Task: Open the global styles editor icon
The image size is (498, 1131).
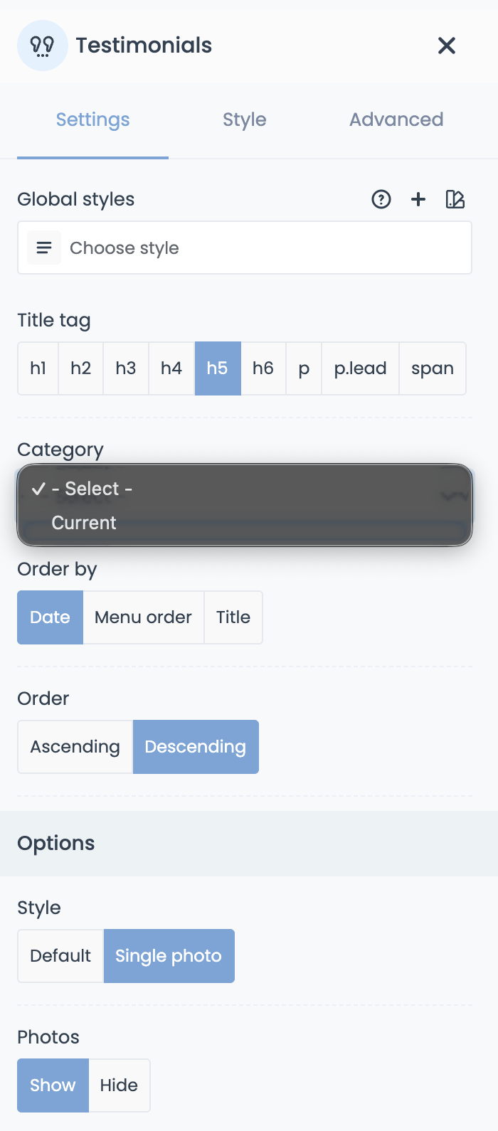Action: [455, 199]
